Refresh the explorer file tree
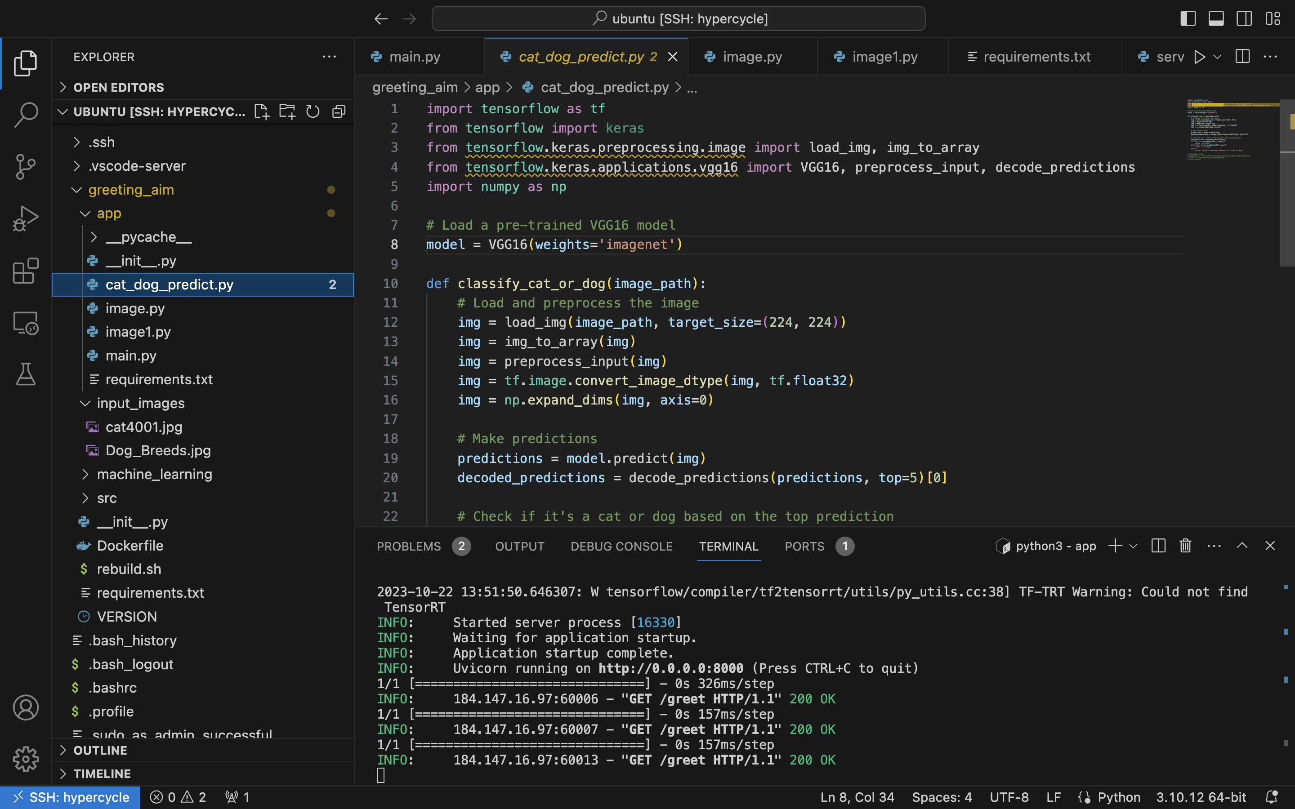The height and width of the screenshot is (809, 1295). coord(313,112)
